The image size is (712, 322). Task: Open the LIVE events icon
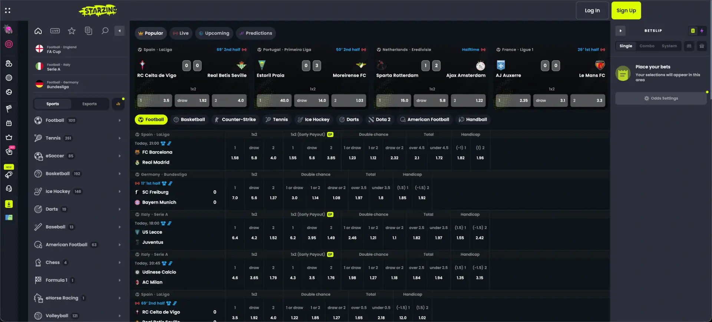(x=55, y=31)
